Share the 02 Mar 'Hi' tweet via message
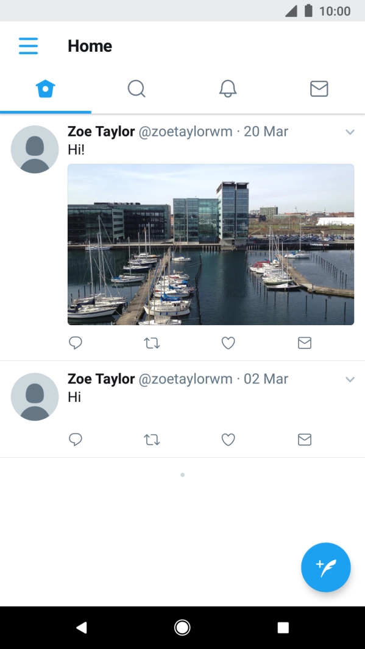The width and height of the screenshot is (365, 649). coord(304,440)
